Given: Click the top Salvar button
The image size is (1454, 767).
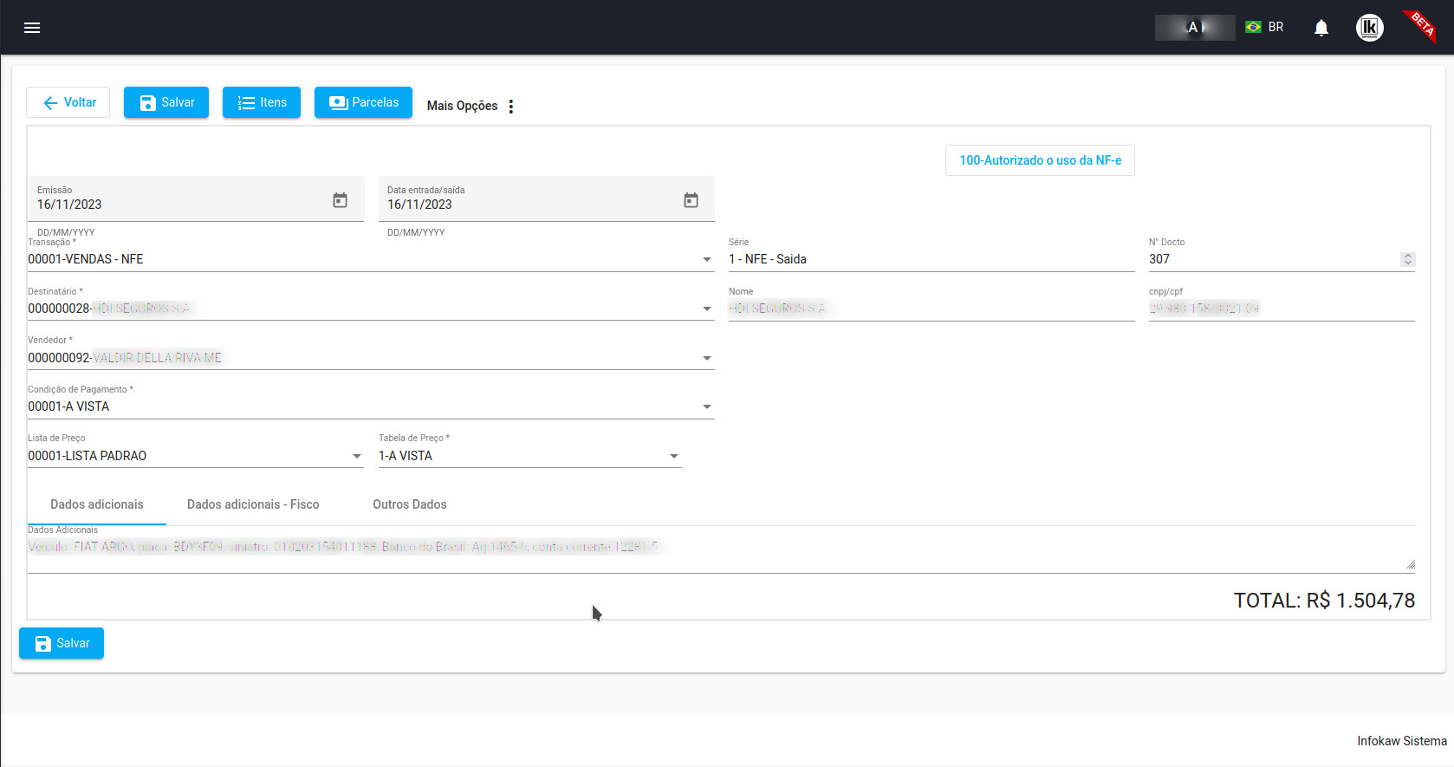Looking at the screenshot, I should pos(166,102).
